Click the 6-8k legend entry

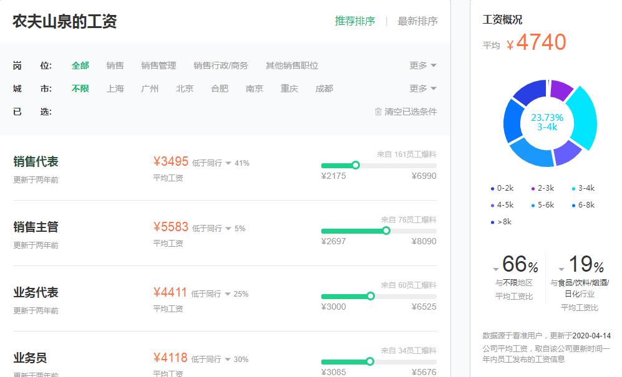583,205
